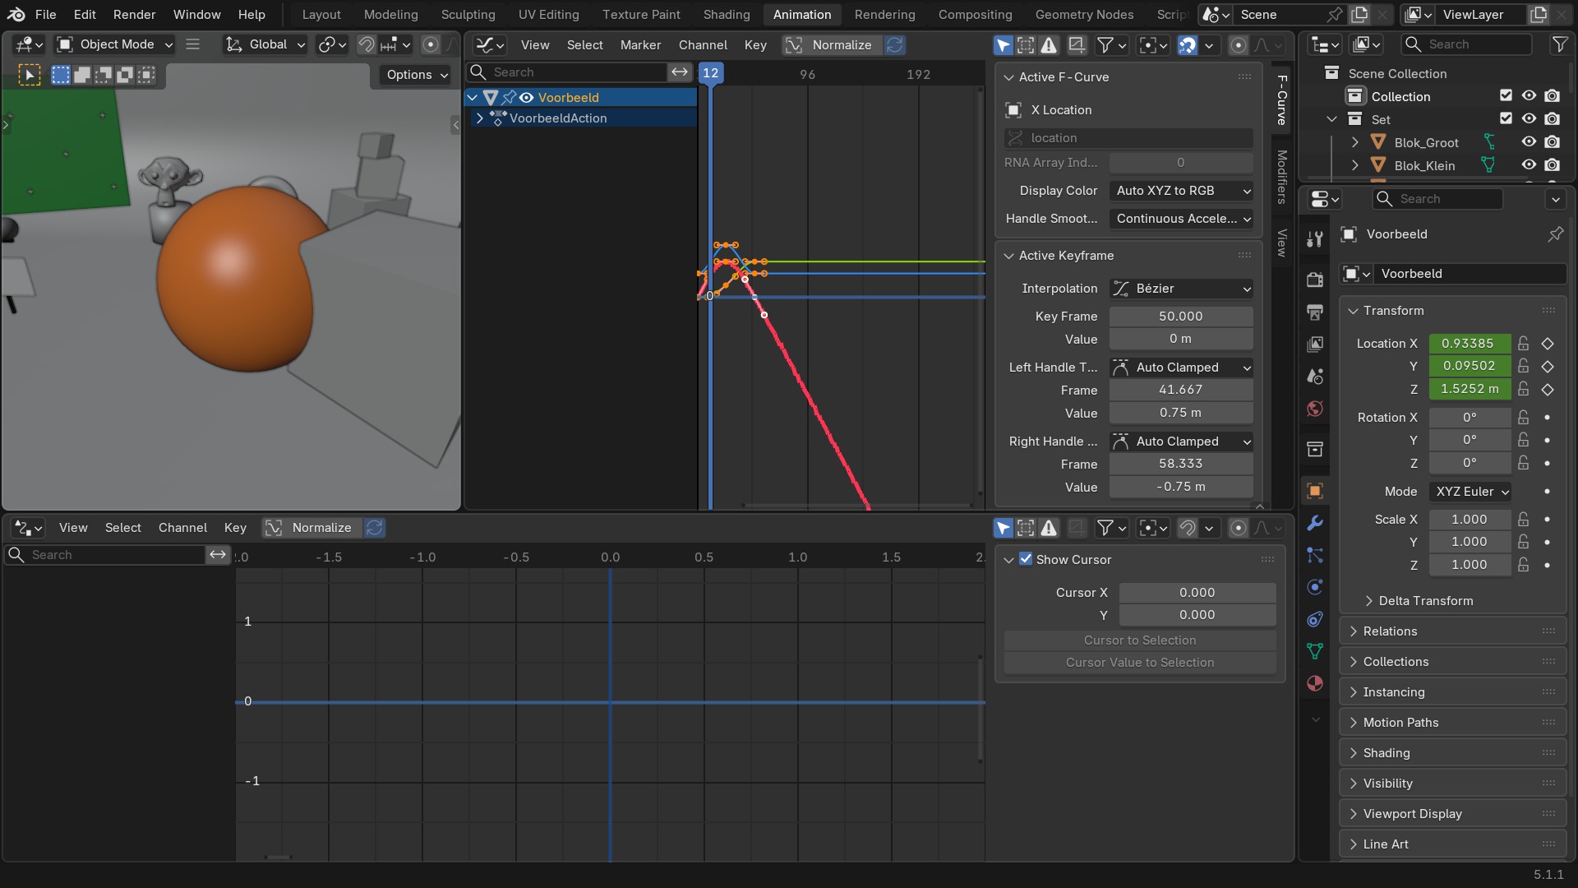Switch to the Modifiers sidebar tab
The height and width of the screenshot is (888, 1578).
pos(1281,177)
